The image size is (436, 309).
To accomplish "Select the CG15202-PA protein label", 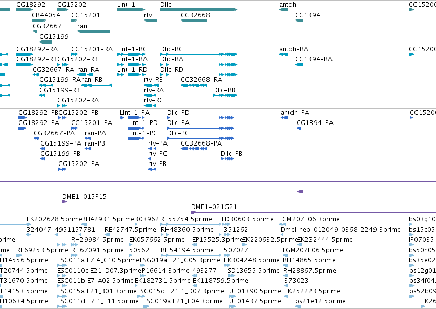I will point(79,164).
